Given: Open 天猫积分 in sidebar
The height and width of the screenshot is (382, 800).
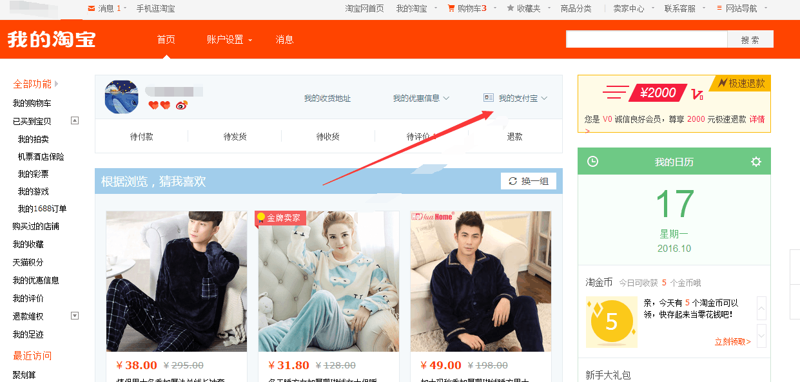Looking at the screenshot, I should pyautogui.click(x=28, y=262).
